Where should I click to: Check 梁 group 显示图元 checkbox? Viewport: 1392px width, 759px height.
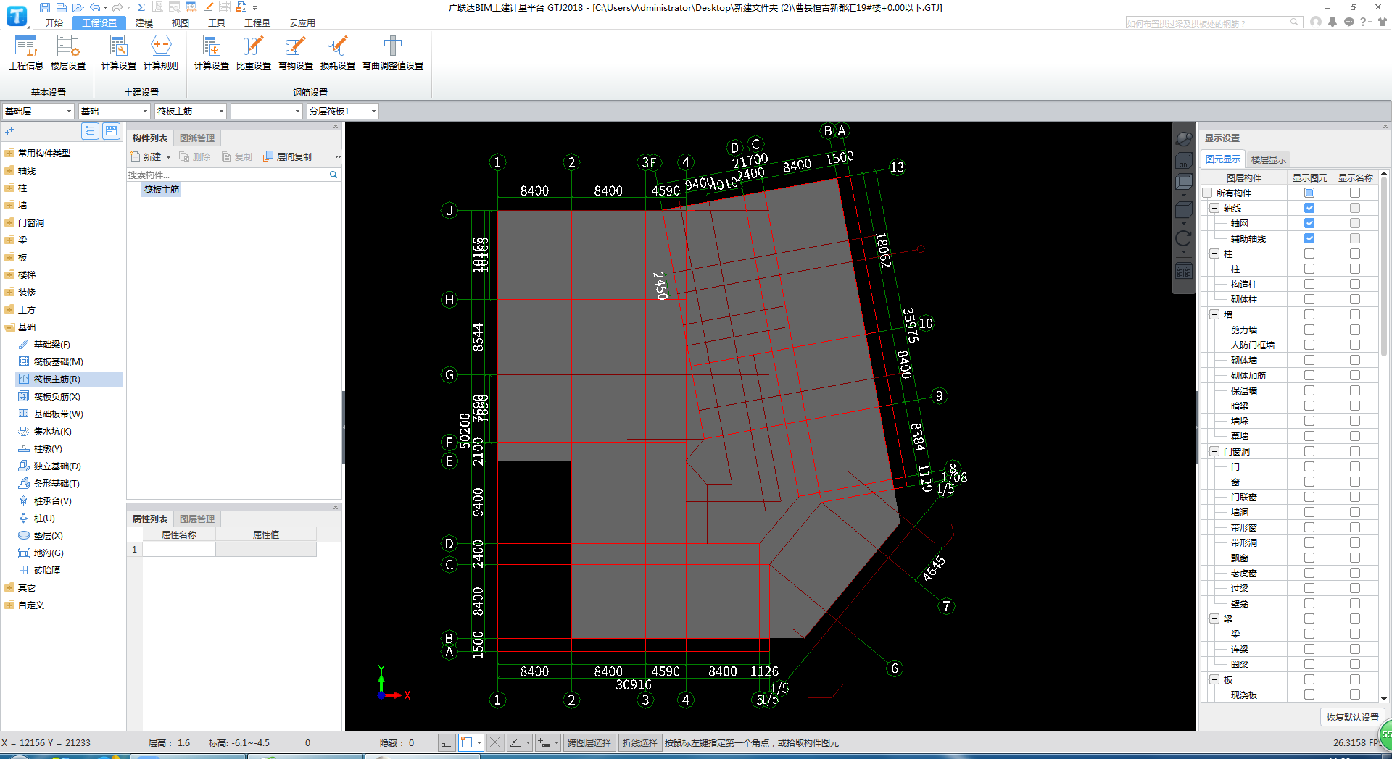1309,618
